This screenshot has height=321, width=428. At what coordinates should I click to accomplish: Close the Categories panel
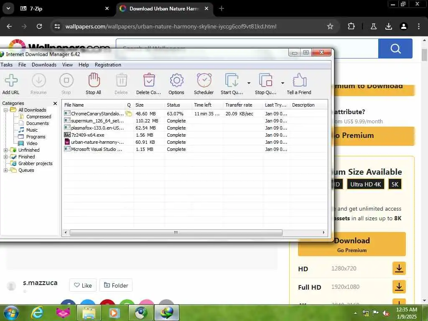(55, 104)
